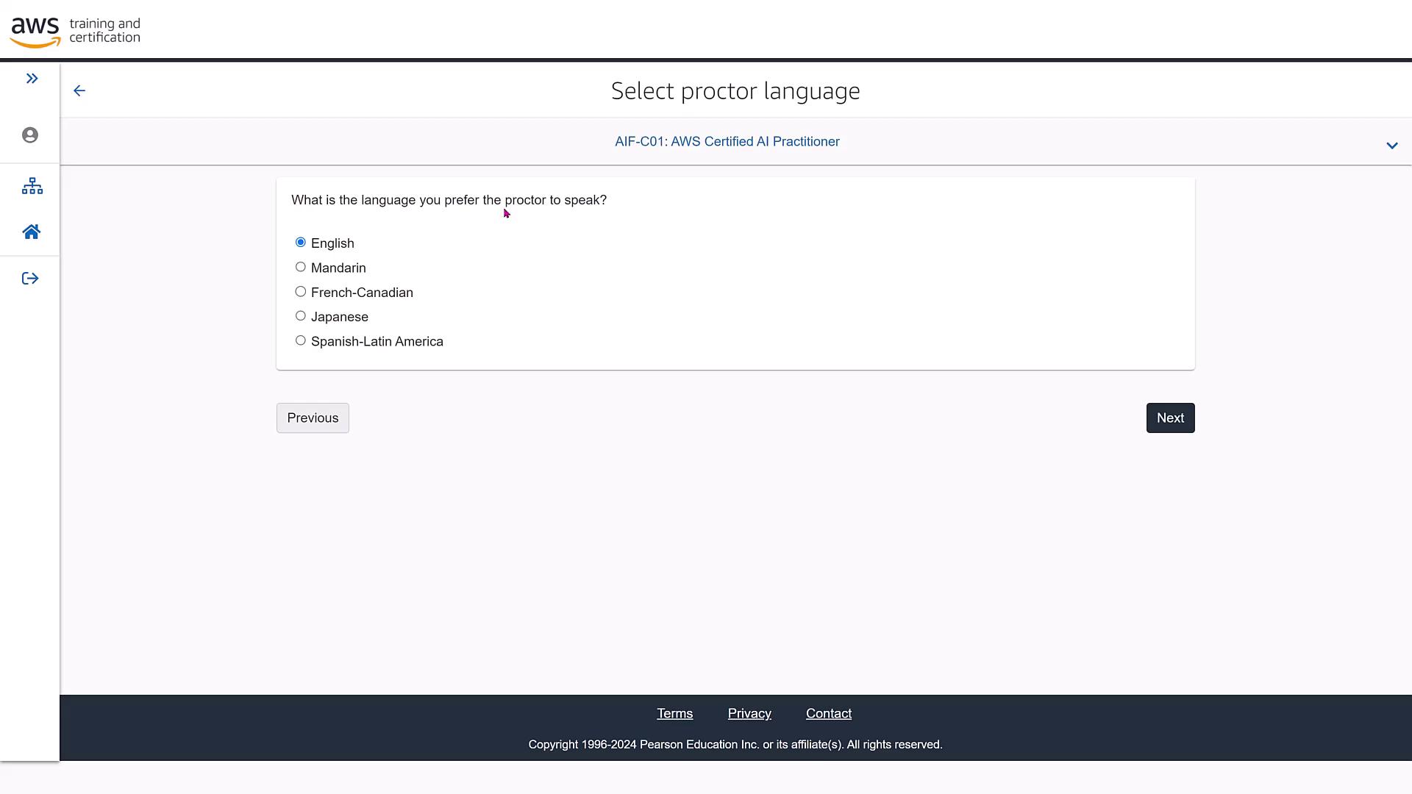This screenshot has width=1412, height=794.
Task: Click the 'Select proctor language' heading
Action: (735, 91)
